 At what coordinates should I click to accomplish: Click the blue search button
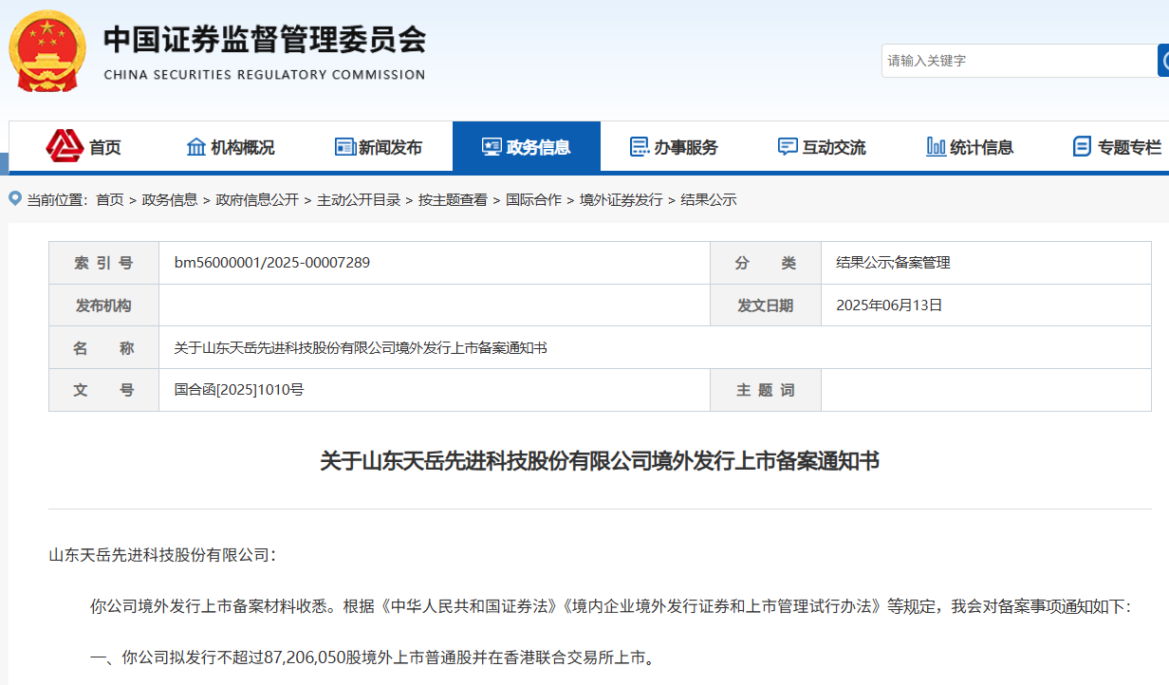click(1163, 61)
